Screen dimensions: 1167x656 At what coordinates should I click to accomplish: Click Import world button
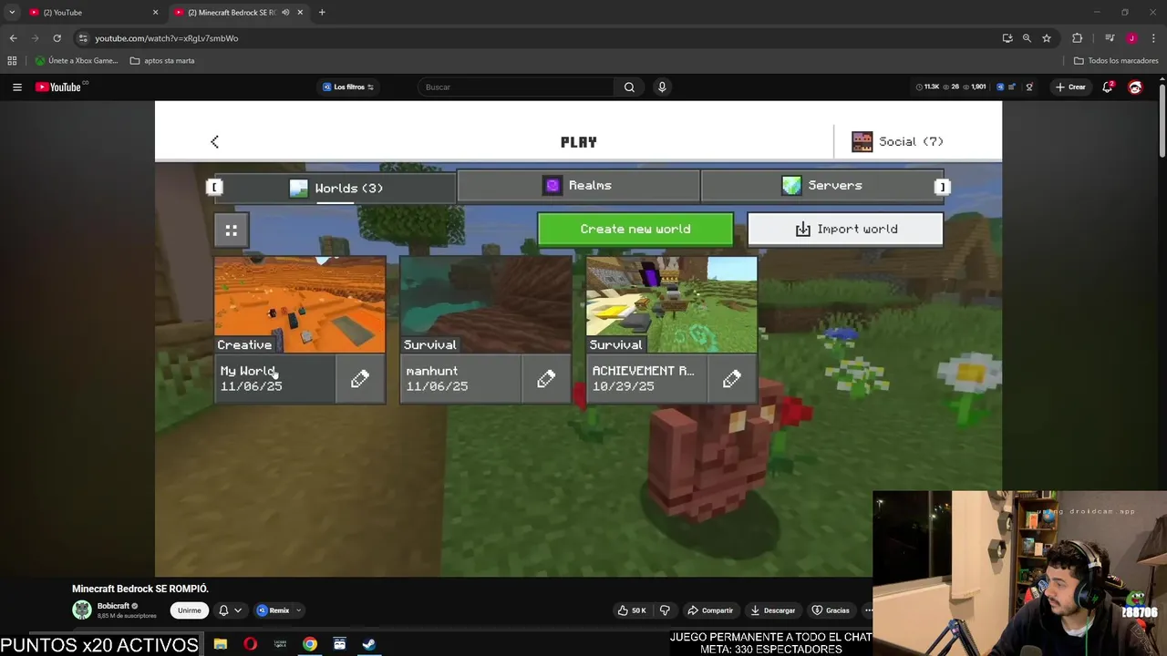[x=845, y=229]
